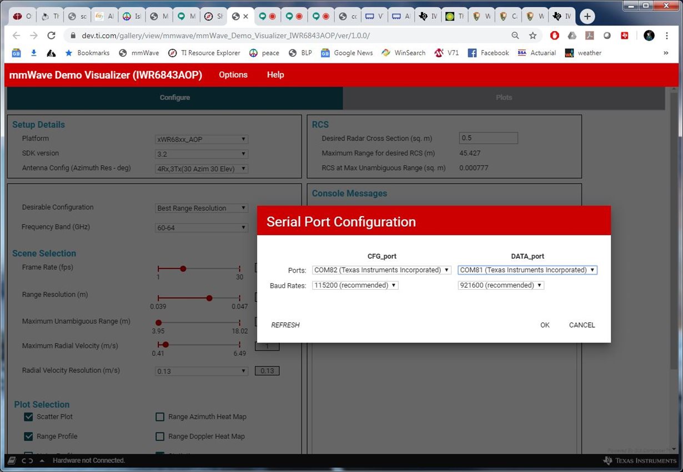This screenshot has width=683, height=472.
Task: Click the Desired Radar Cross Section field
Action: (x=489, y=138)
